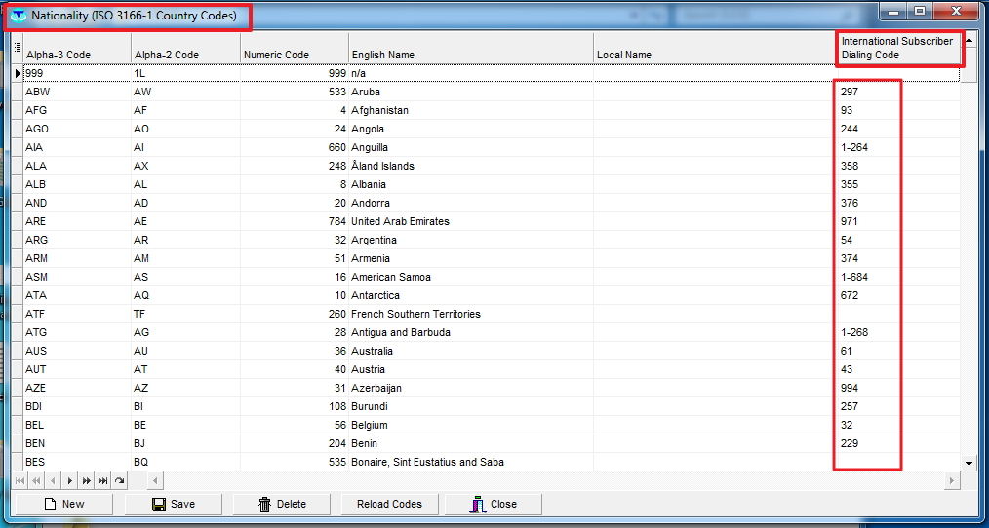Click the refresh arrow in navigator
Image resolution: width=989 pixels, height=528 pixels.
(x=120, y=481)
